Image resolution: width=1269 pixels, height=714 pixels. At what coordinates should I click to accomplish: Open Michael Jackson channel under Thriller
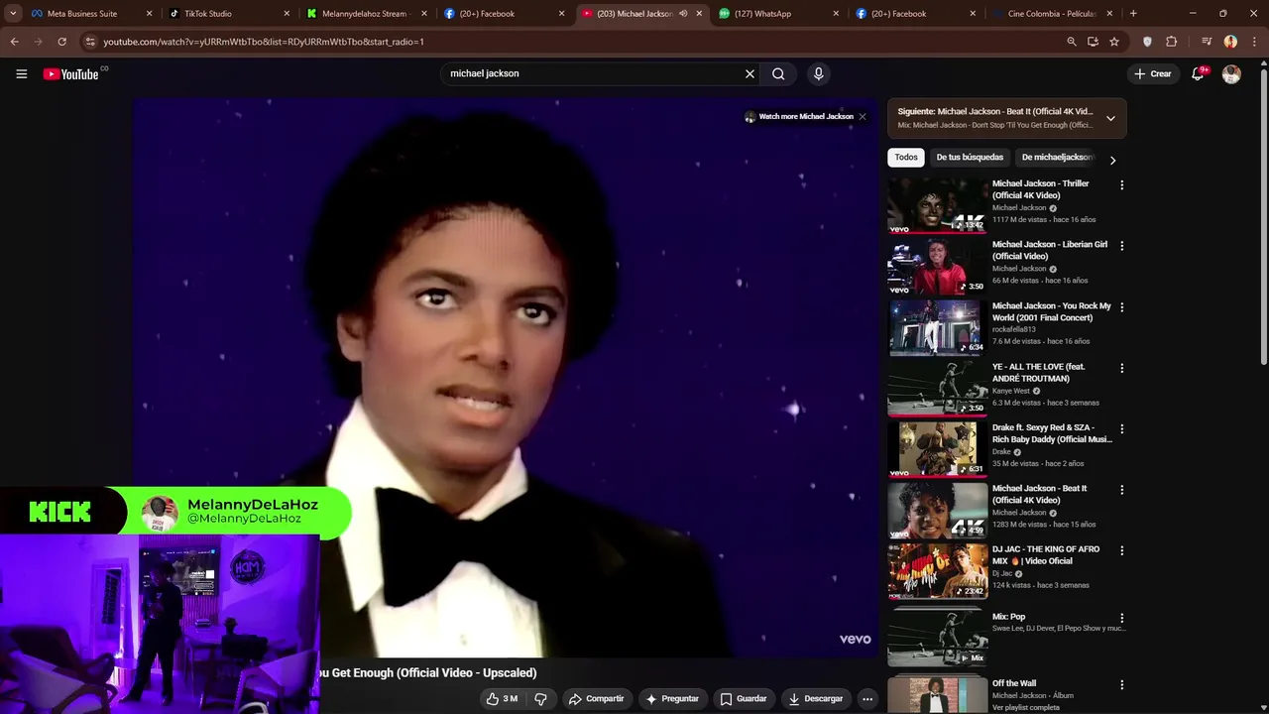tap(1019, 208)
